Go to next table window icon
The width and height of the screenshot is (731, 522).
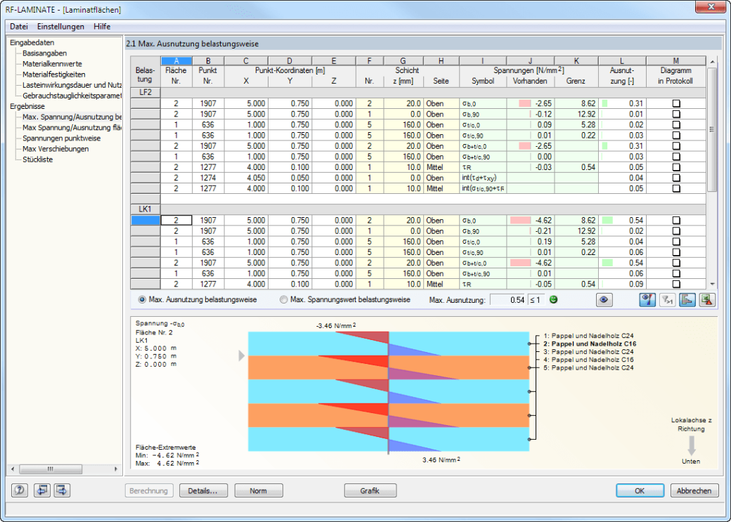(x=62, y=490)
